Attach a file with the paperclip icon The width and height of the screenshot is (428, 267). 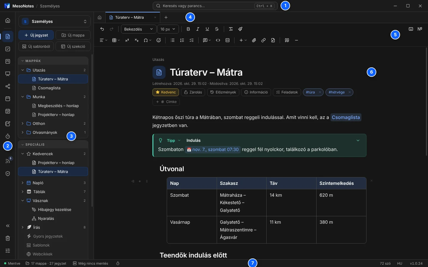pyautogui.click(x=254, y=40)
